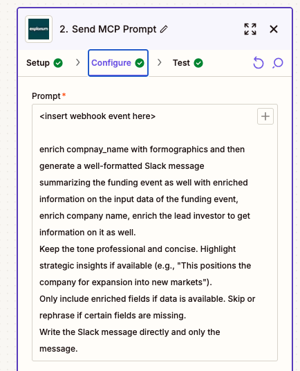Click the chevron between Configure and Test
The height and width of the screenshot is (371, 300).
pos(160,62)
